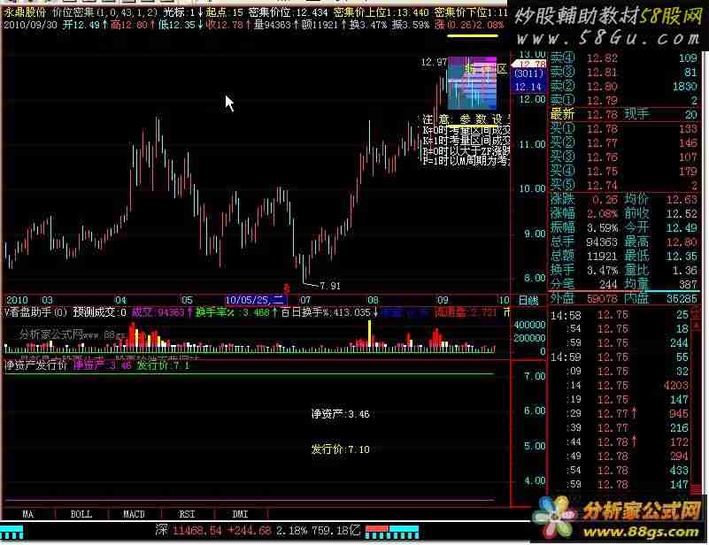
Task: Select the tick row with volume 433
Action: point(620,470)
